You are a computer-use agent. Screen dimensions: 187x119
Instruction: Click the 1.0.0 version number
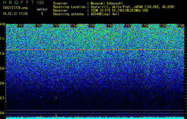(40, 2)
